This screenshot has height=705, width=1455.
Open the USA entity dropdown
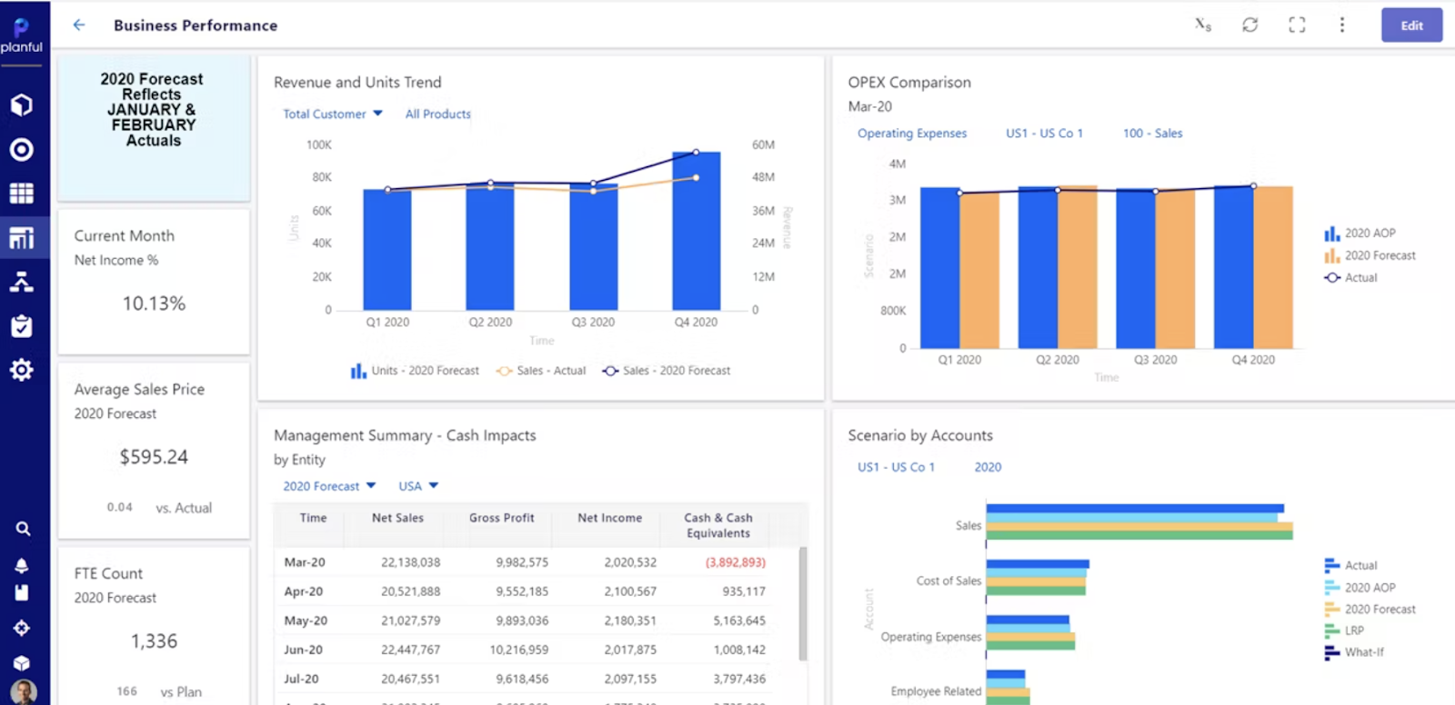[418, 486]
